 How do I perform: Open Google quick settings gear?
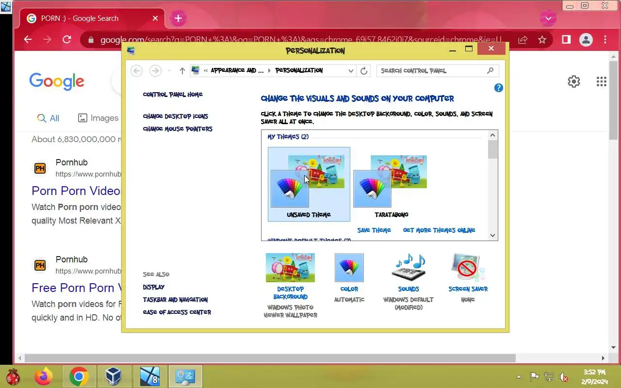(x=574, y=81)
